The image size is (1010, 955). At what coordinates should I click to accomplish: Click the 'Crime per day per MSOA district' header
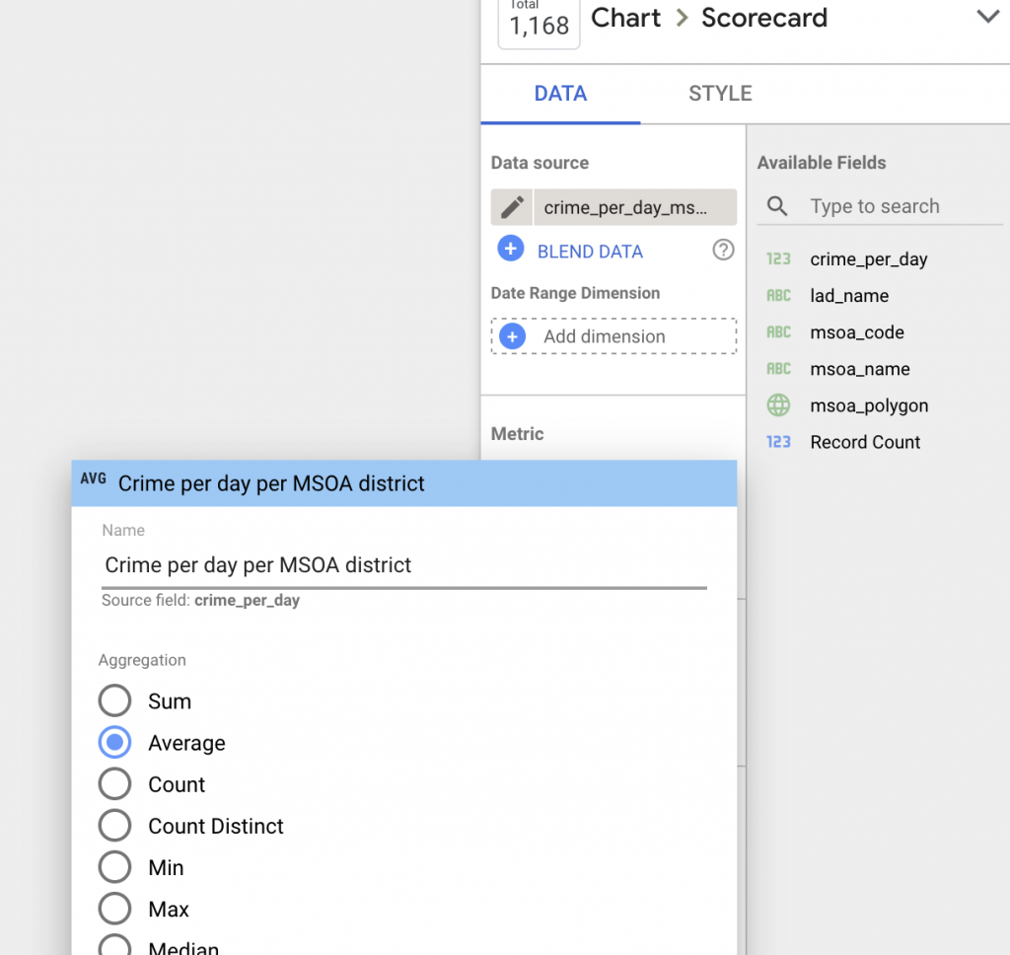(403, 483)
